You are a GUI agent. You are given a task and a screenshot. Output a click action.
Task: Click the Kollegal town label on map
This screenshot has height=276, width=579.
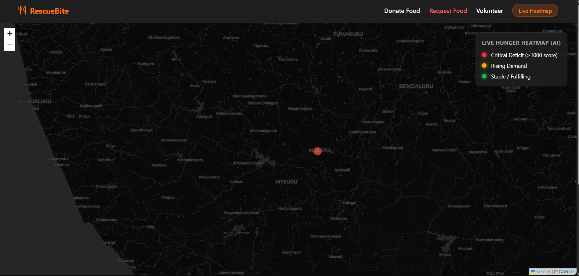click(349, 203)
